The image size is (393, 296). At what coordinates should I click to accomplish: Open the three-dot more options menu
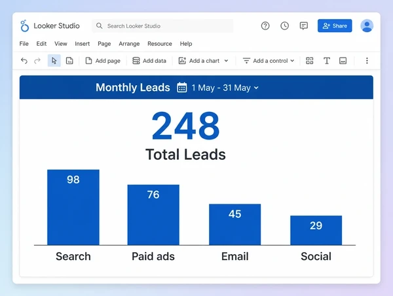367,61
